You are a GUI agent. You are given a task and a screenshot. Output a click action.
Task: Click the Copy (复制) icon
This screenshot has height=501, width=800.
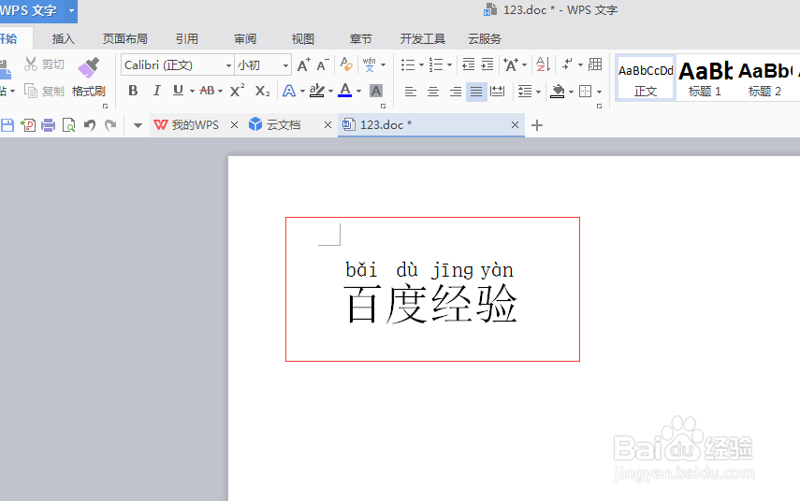[x=31, y=91]
